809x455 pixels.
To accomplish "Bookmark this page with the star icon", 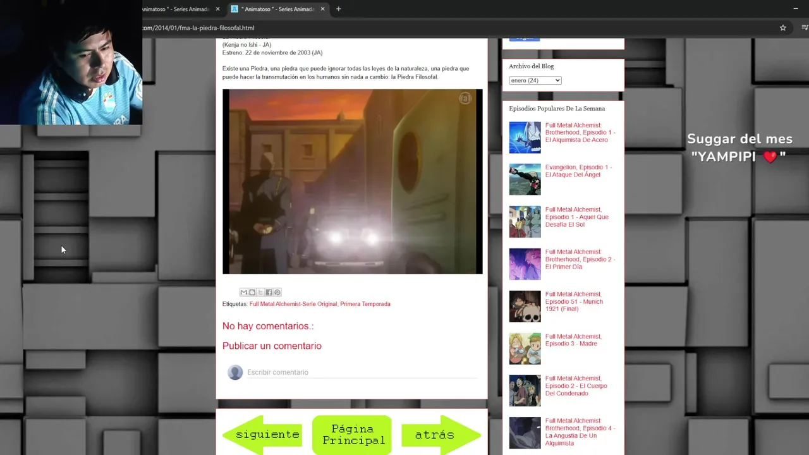I will tap(783, 28).
